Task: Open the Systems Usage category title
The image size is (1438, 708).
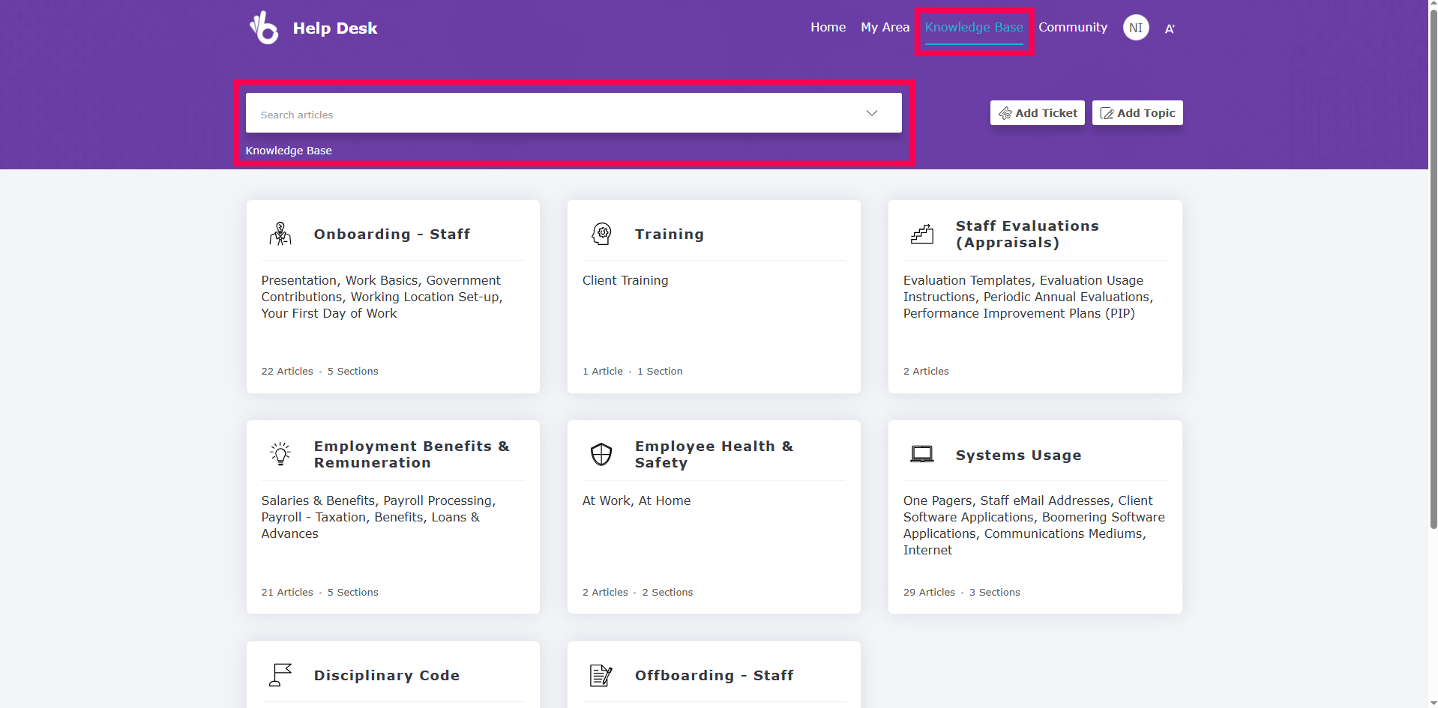Action: (x=1018, y=455)
